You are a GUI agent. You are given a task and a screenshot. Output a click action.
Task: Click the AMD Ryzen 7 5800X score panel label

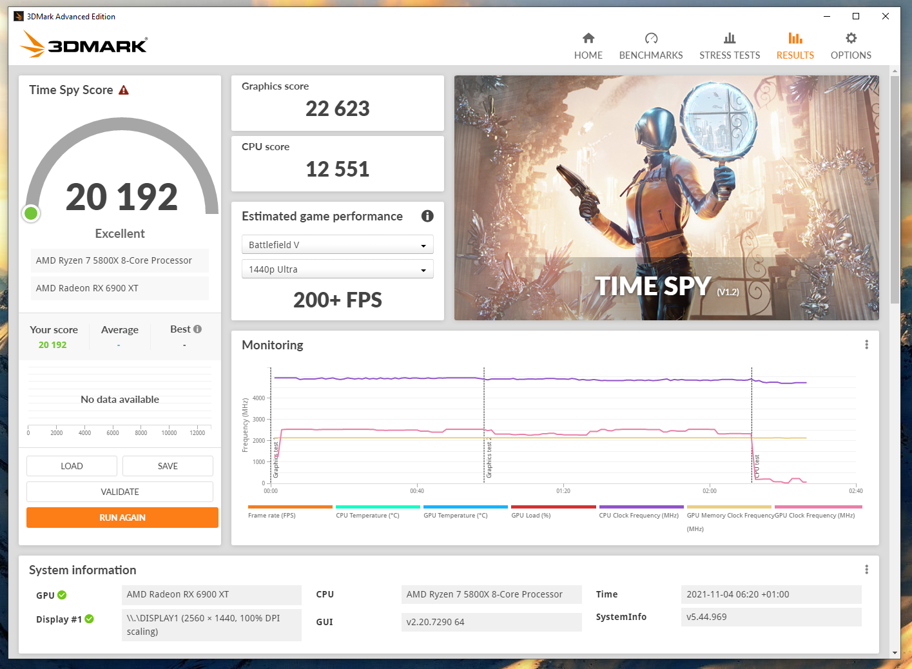click(x=120, y=260)
